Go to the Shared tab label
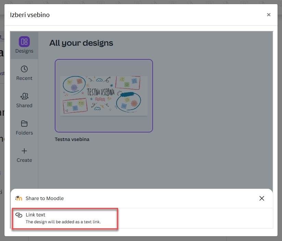Screen dimensions: 282x241 pos(24,105)
